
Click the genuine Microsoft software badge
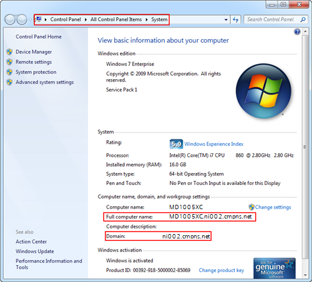click(x=275, y=268)
